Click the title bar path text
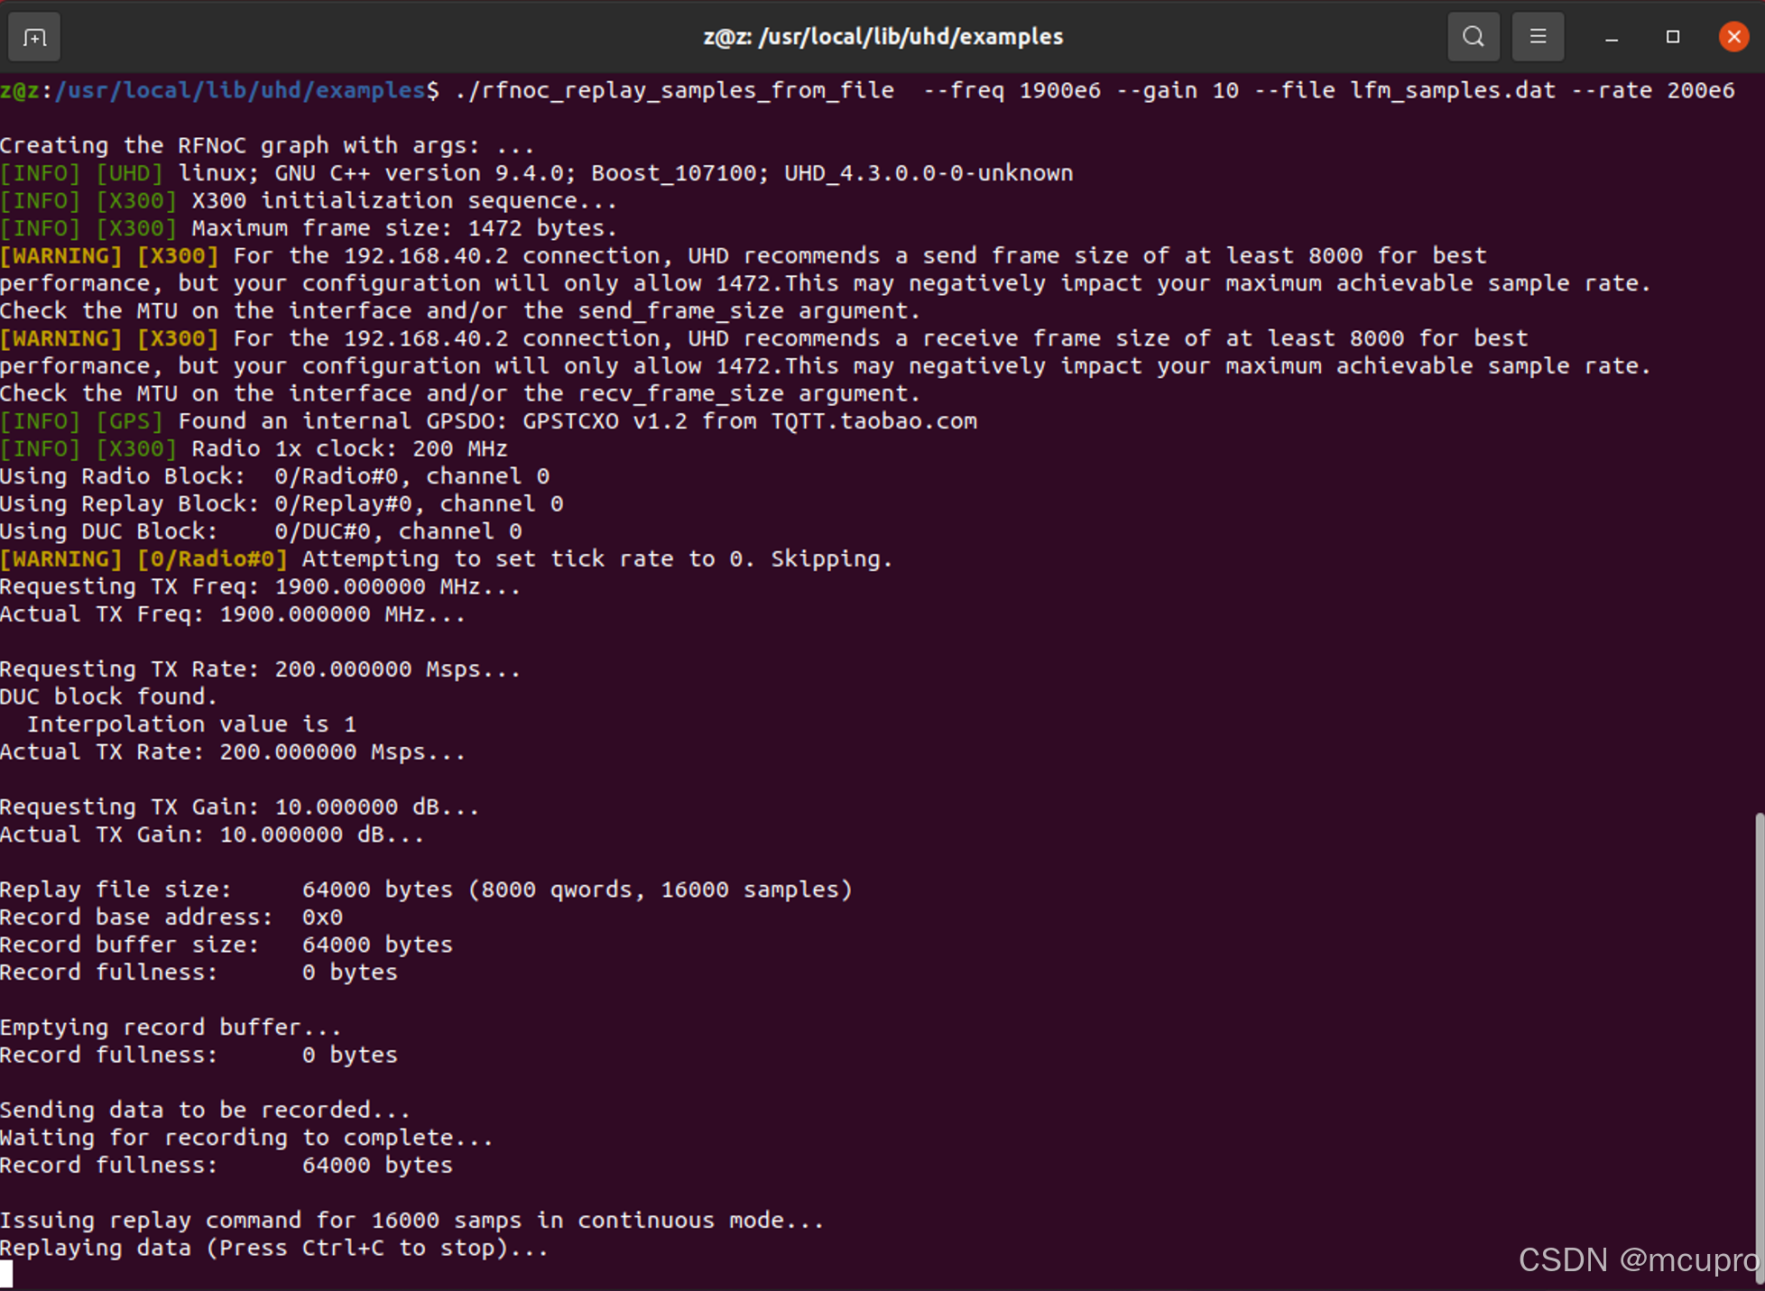This screenshot has height=1291, width=1765. [882, 36]
